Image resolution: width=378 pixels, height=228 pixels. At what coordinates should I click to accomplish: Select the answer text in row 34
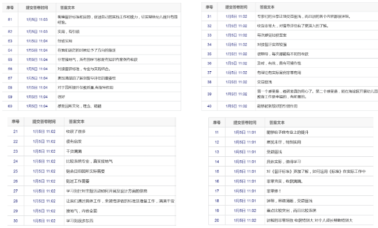pyautogui.click(x=272, y=45)
